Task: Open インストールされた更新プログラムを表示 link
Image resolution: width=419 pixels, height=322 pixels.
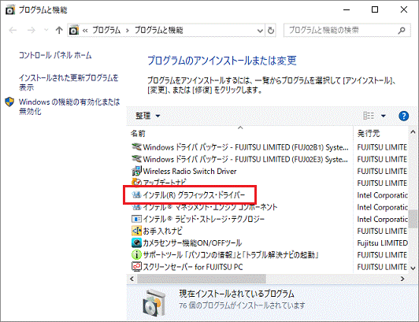Action: point(69,83)
